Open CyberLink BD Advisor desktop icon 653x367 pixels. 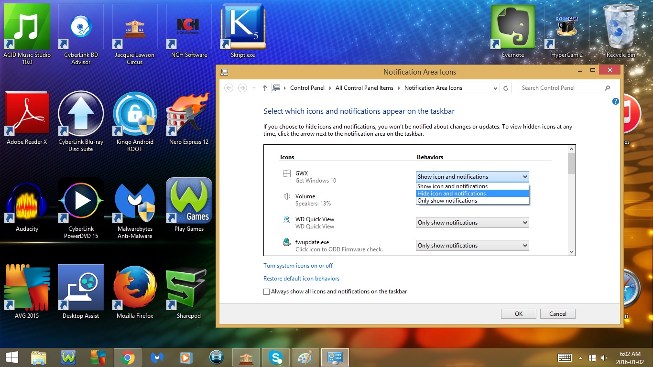pyautogui.click(x=81, y=34)
